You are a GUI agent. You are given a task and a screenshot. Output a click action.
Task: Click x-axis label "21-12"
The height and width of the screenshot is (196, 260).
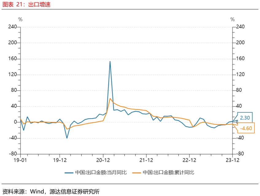click(146, 160)
